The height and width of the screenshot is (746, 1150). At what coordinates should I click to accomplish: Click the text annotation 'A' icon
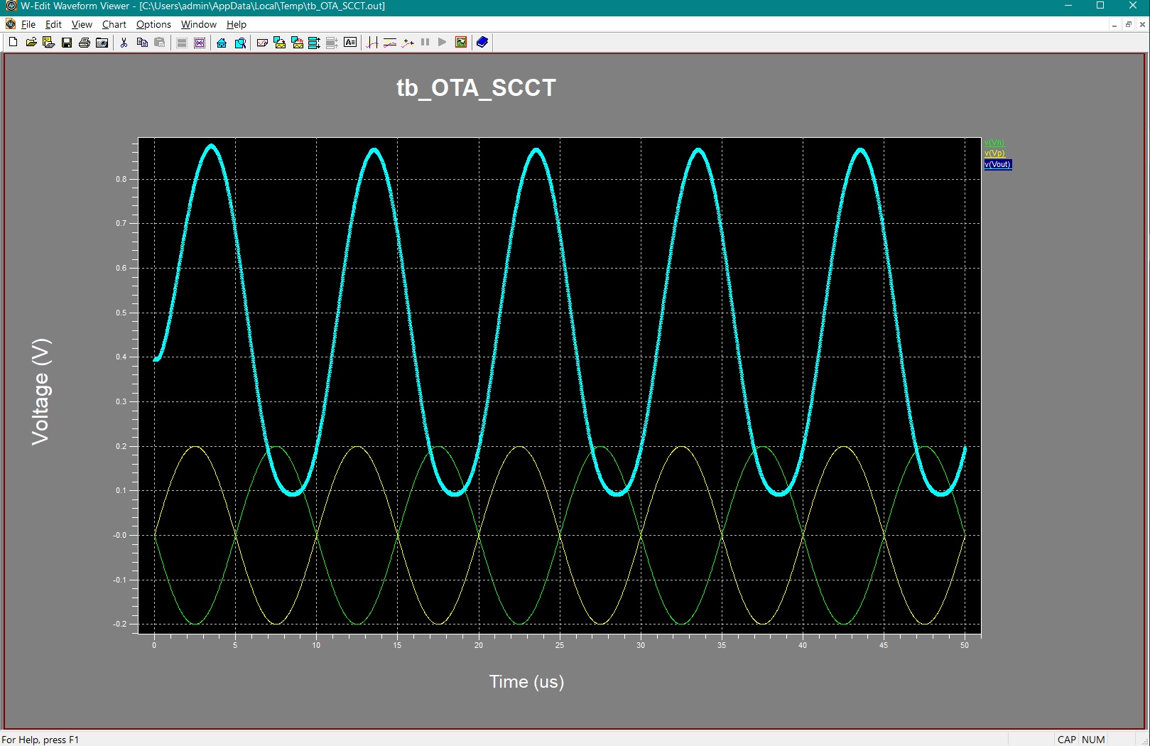(350, 43)
